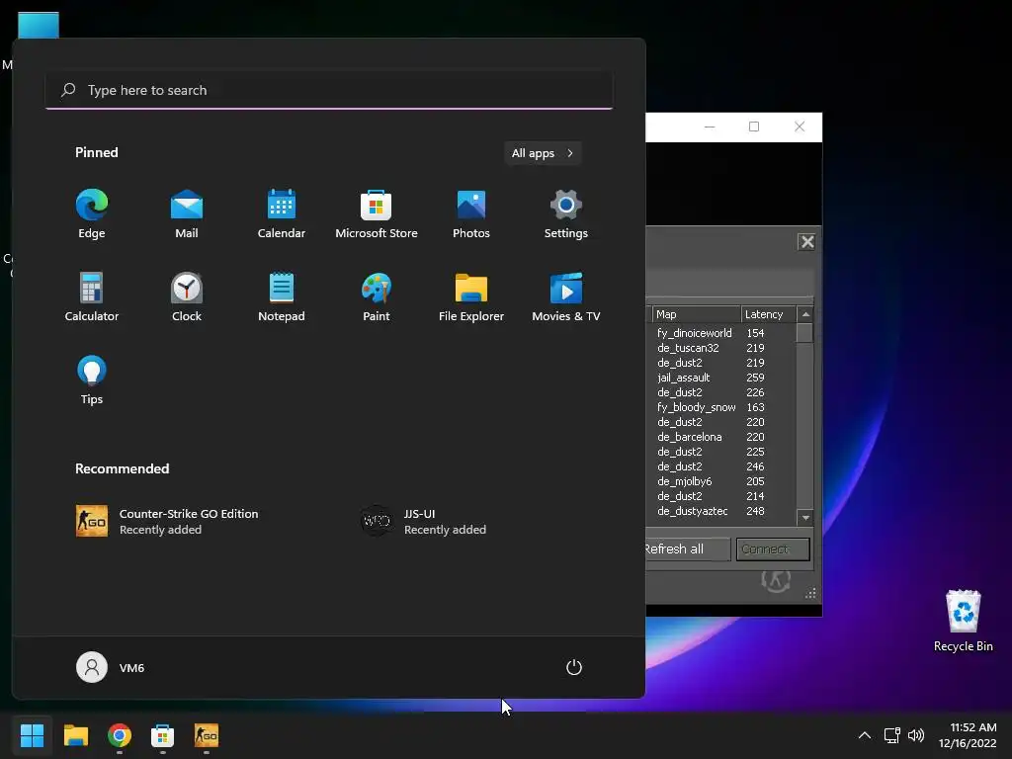Launch the Calculator app

click(x=92, y=296)
